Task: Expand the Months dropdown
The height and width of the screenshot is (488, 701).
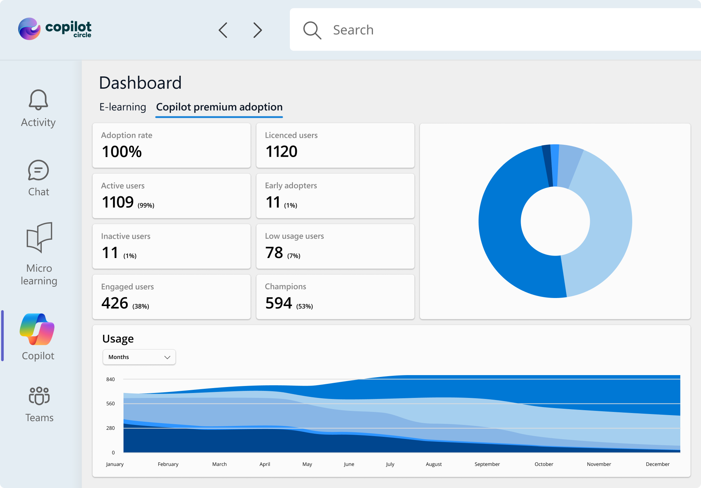Action: (x=139, y=357)
